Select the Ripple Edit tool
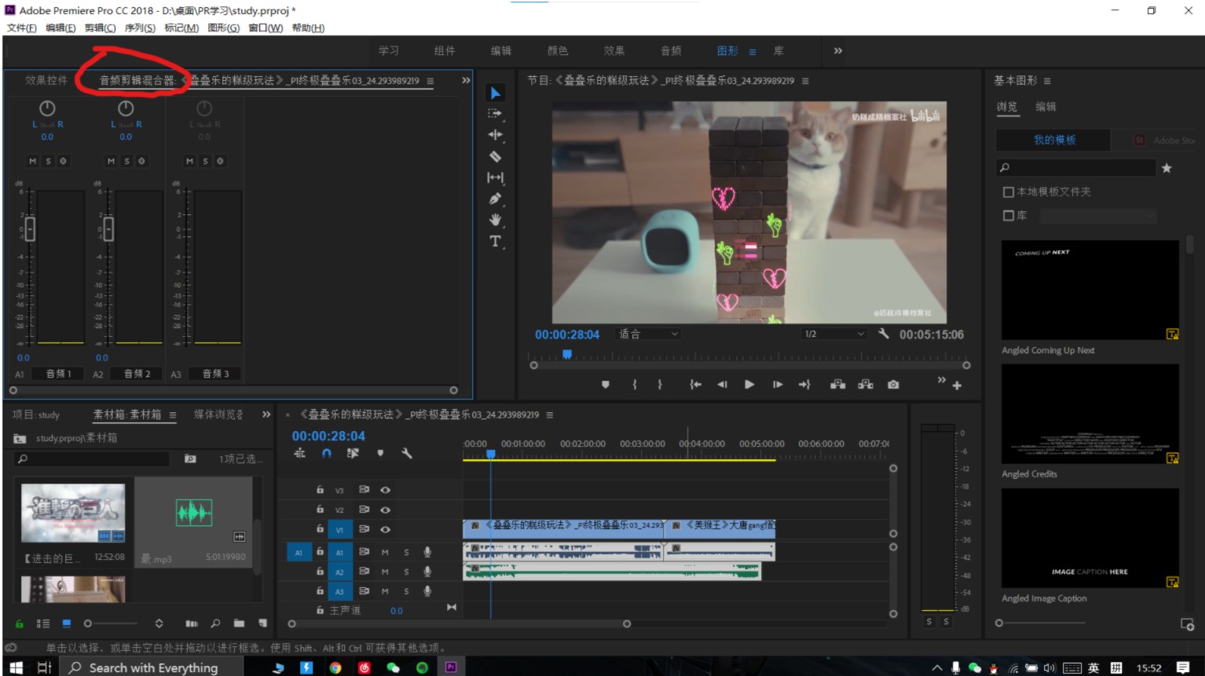 [x=495, y=135]
